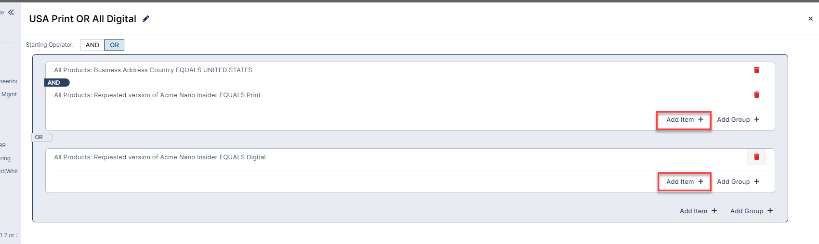Click the USA Print OR All Digital title
819x244 pixels.
click(82, 19)
